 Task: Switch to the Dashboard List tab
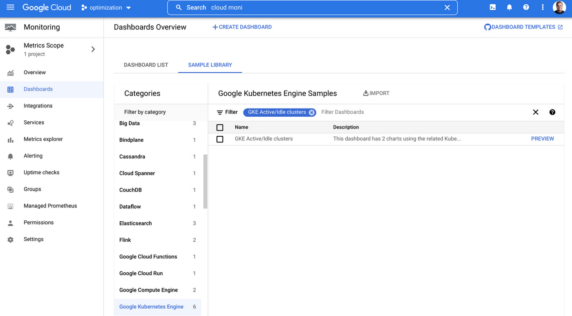click(146, 65)
